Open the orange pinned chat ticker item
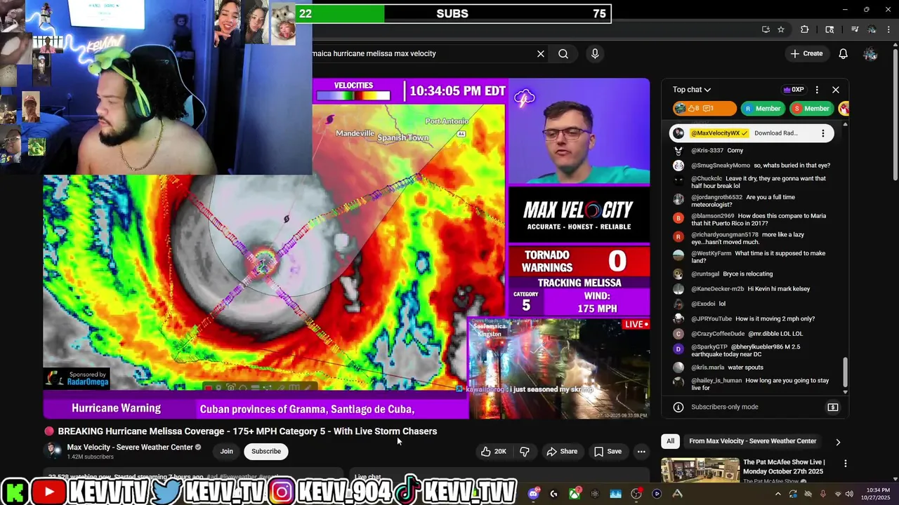 [704, 109]
